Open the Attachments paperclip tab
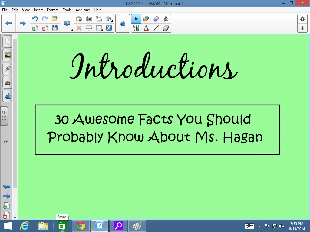This screenshot has height=232, width=310. [7, 69]
